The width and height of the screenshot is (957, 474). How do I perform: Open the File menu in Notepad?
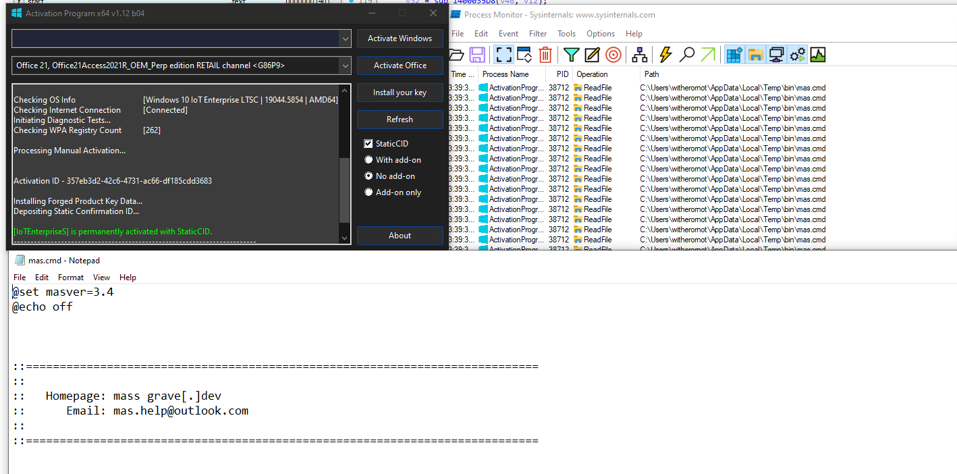20,278
